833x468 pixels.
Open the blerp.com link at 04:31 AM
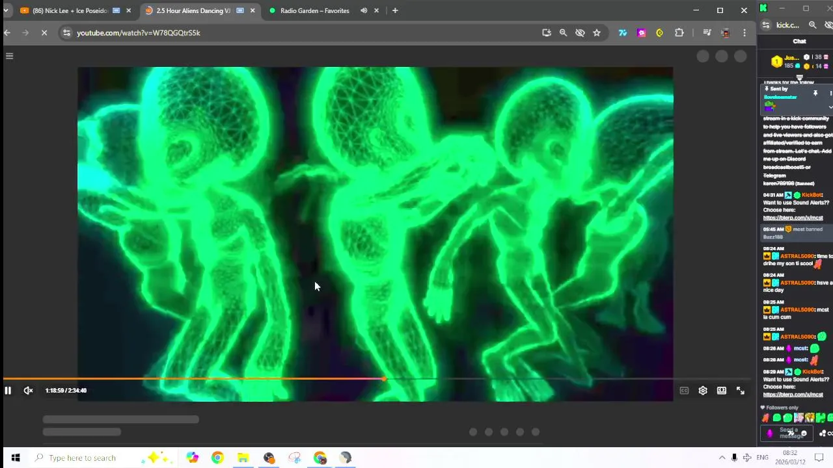[x=793, y=218]
